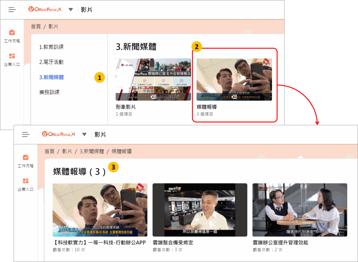Open the 【科技軟實力】一等一科技 video
This screenshot has width=358, height=262.
(x=100, y=210)
